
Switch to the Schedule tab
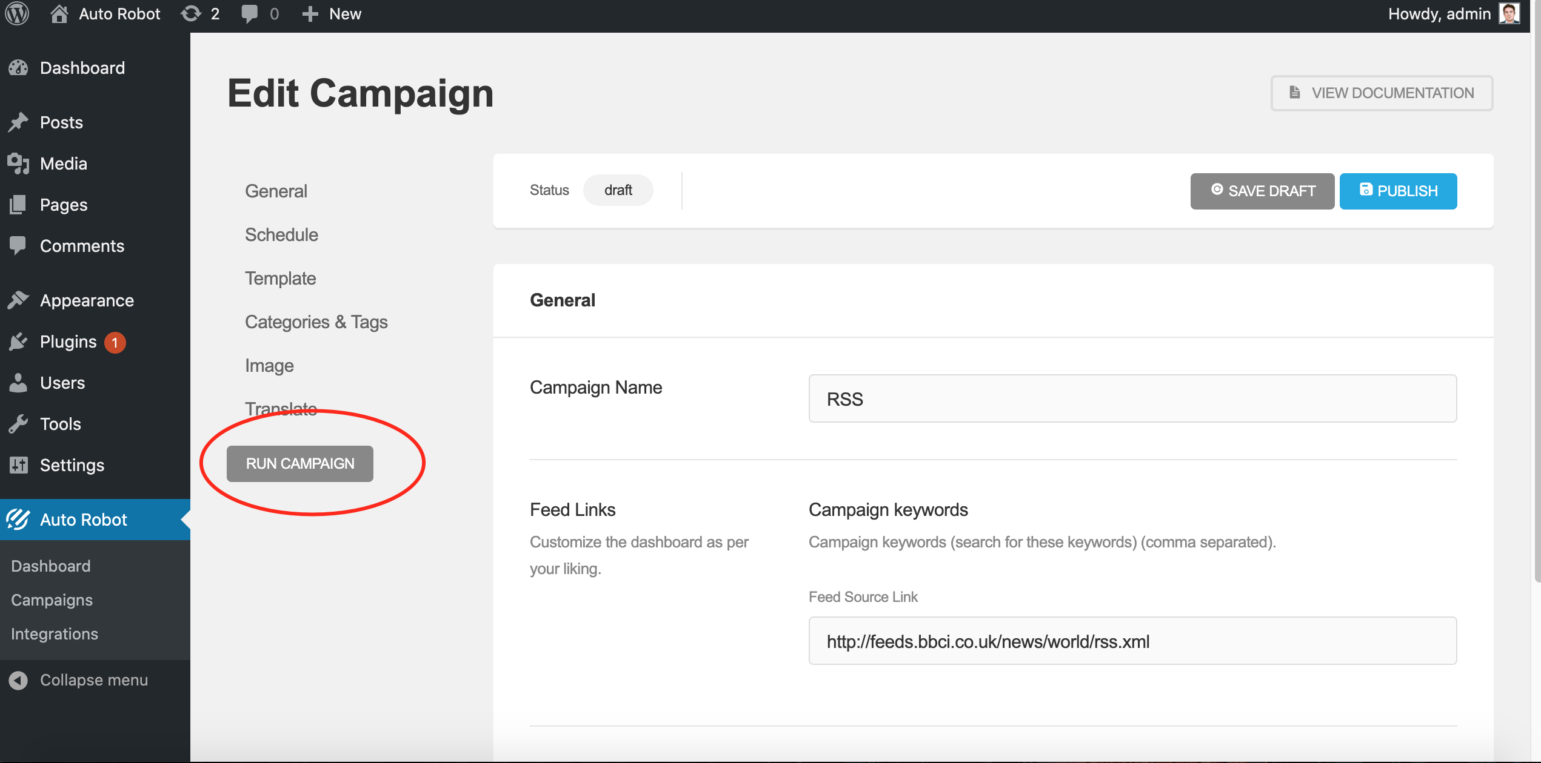click(x=281, y=234)
